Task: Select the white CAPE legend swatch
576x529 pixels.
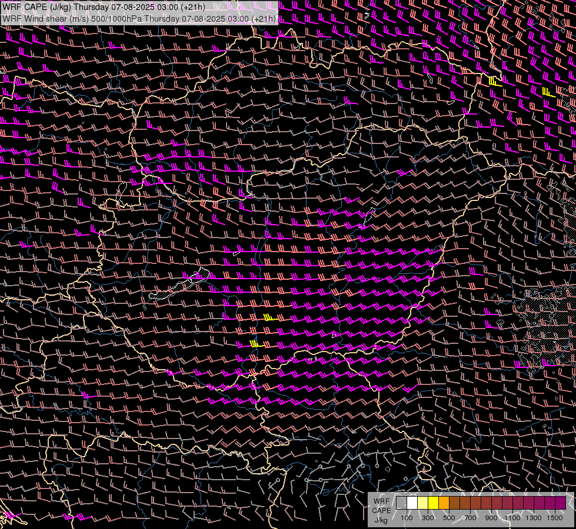Action: click(412, 503)
